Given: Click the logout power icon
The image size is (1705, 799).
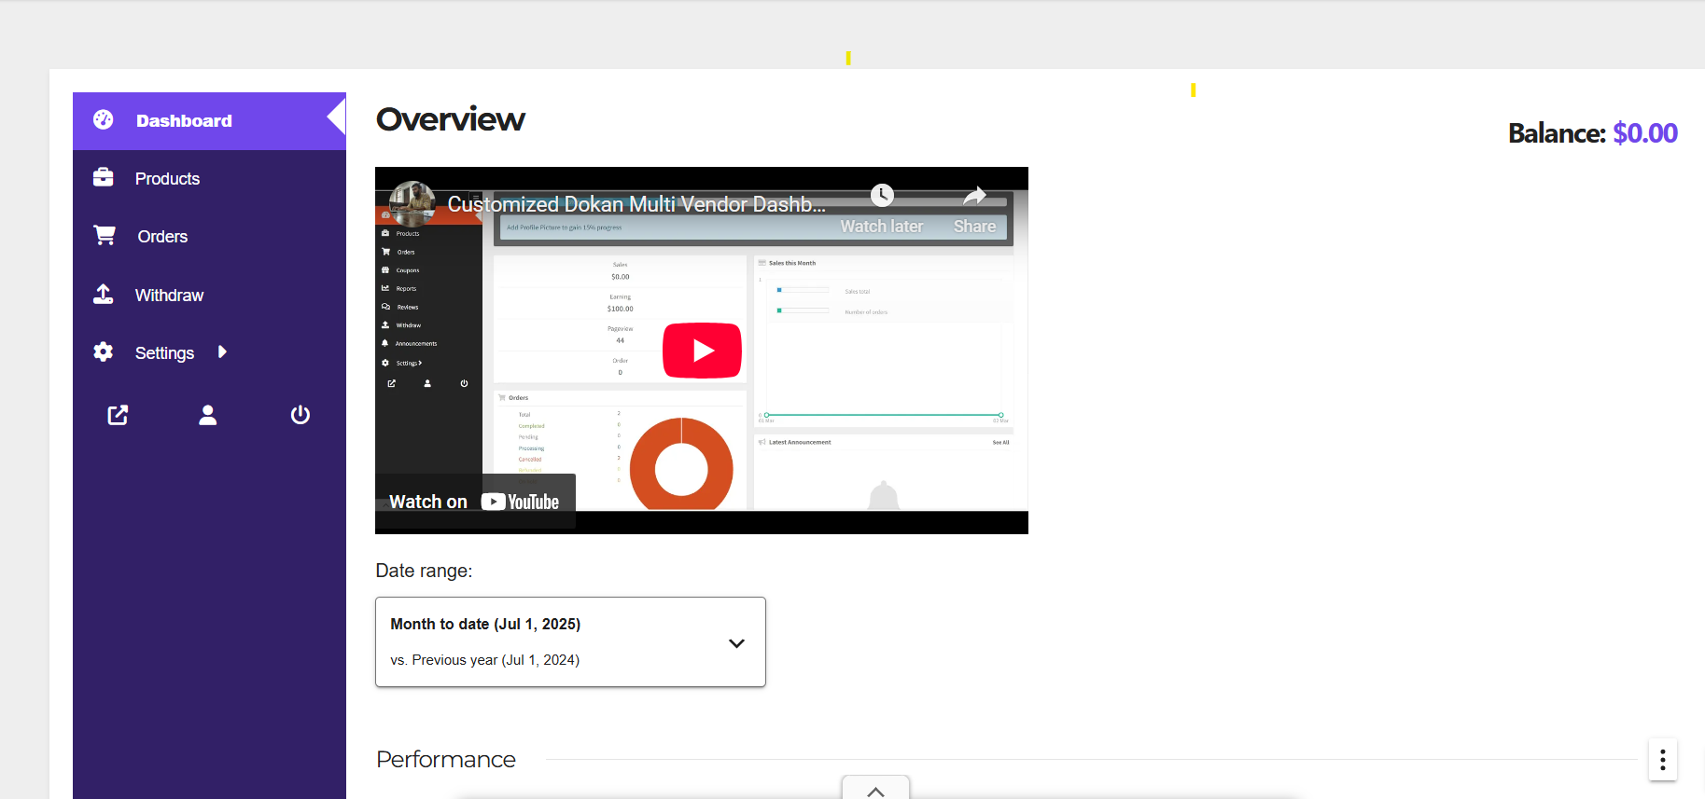Looking at the screenshot, I should pyautogui.click(x=300, y=415).
